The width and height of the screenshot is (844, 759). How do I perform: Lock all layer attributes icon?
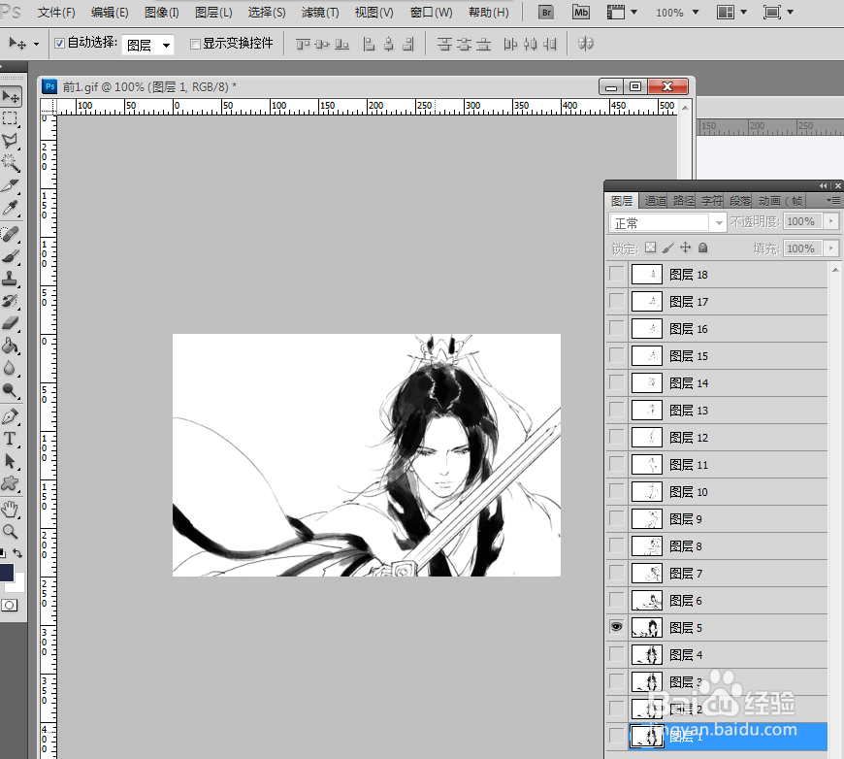[x=702, y=247]
